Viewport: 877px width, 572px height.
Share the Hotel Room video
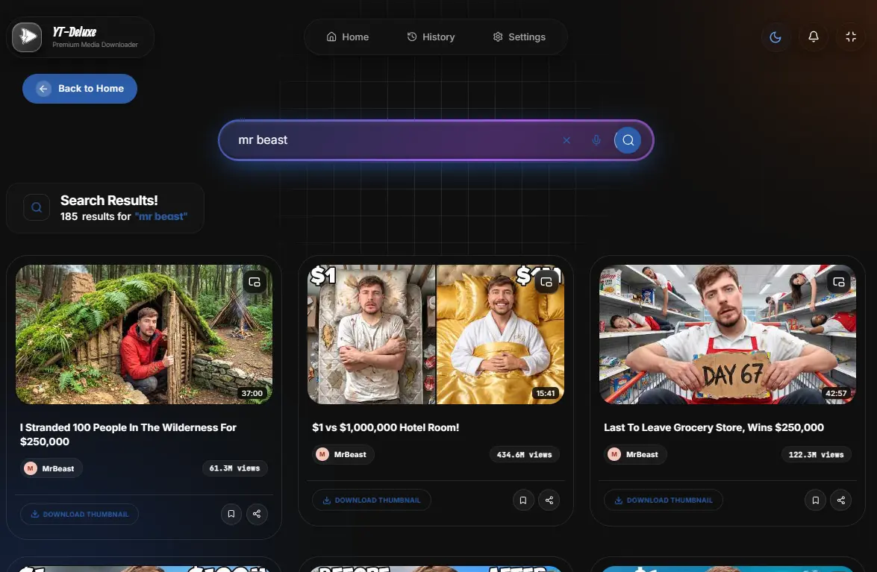point(549,500)
